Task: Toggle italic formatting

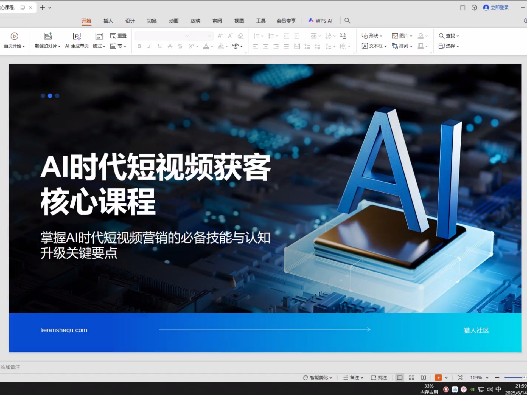Action: click(x=149, y=46)
